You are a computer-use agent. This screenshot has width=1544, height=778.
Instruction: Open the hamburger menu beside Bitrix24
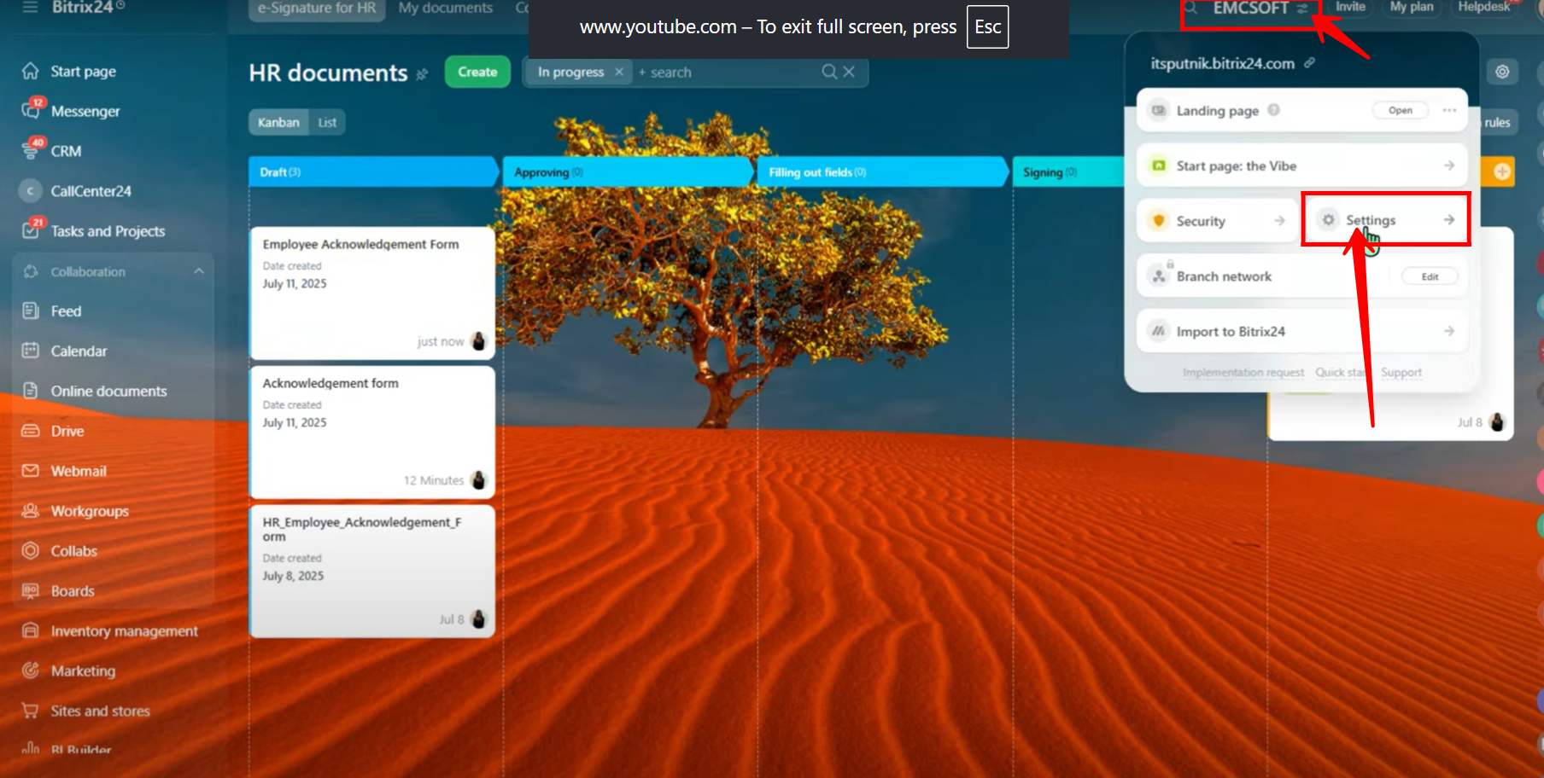(x=31, y=7)
